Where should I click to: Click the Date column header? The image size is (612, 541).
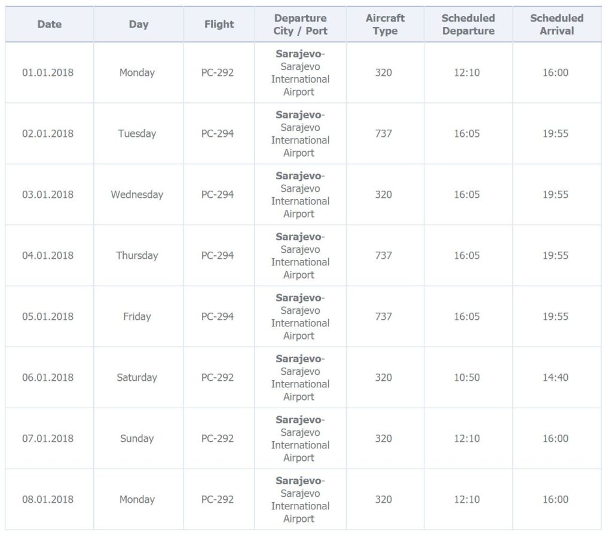[x=49, y=25]
